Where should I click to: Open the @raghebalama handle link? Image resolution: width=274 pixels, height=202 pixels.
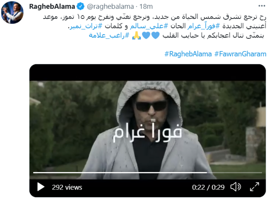click(x=110, y=6)
